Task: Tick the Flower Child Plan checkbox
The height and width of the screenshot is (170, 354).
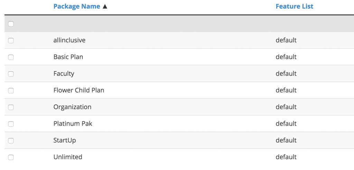Action: [x=11, y=91]
